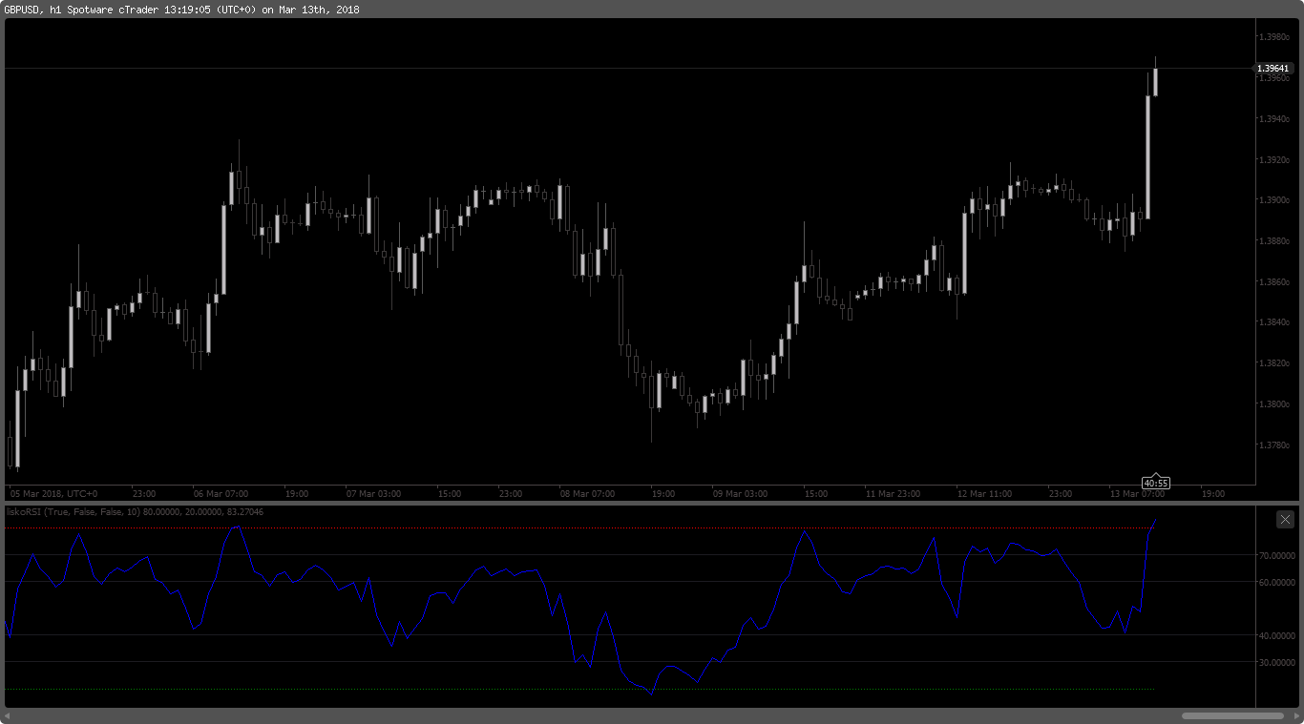Click the 1.3800 price axis label

click(1274, 404)
